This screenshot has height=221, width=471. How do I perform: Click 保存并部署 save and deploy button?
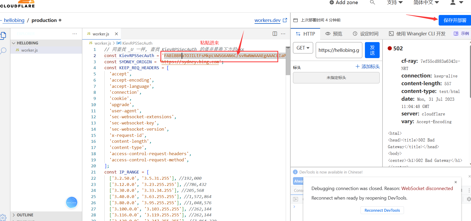455,20
